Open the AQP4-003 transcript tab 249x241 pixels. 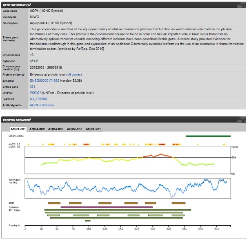(x=56, y=129)
